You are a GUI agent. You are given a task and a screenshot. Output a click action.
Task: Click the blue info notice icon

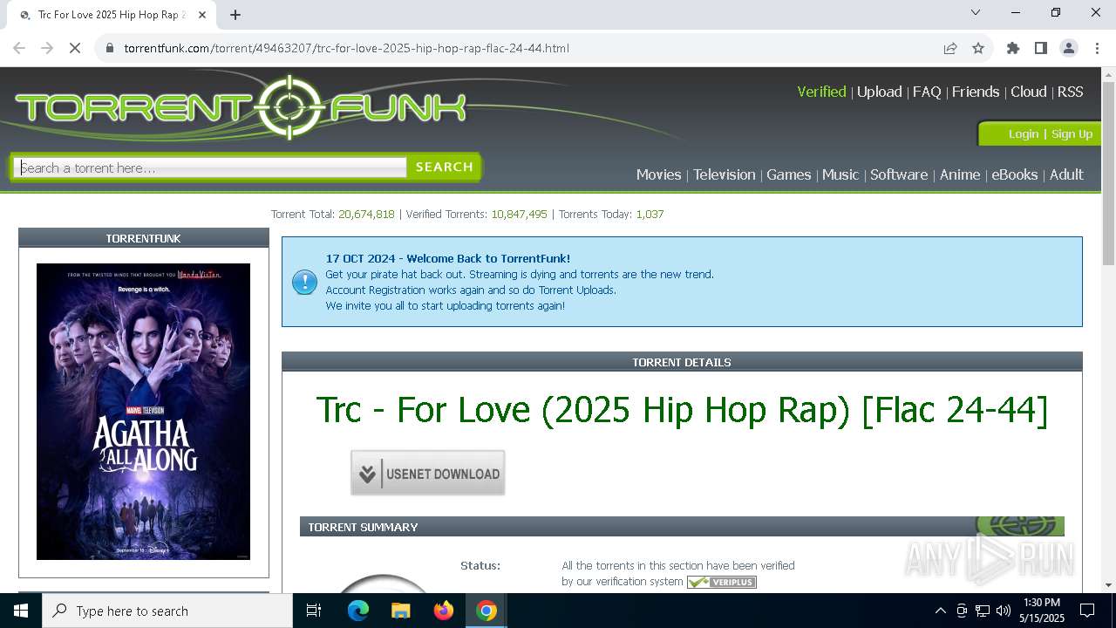(x=304, y=282)
